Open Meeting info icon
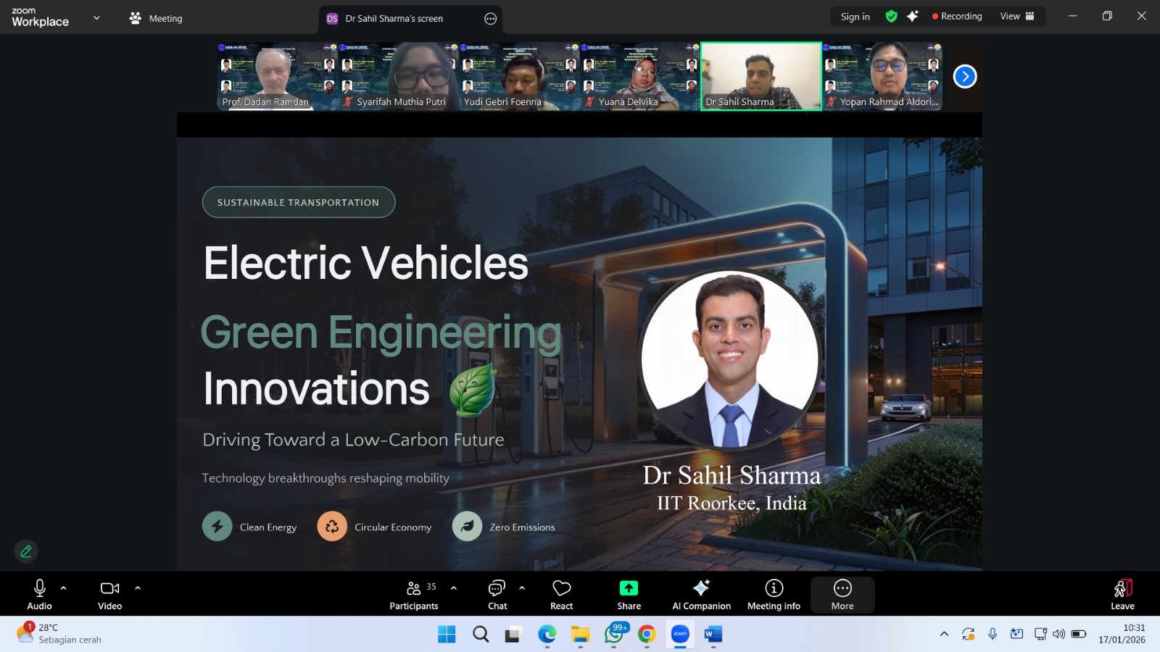This screenshot has height=652, width=1160. pos(774,588)
